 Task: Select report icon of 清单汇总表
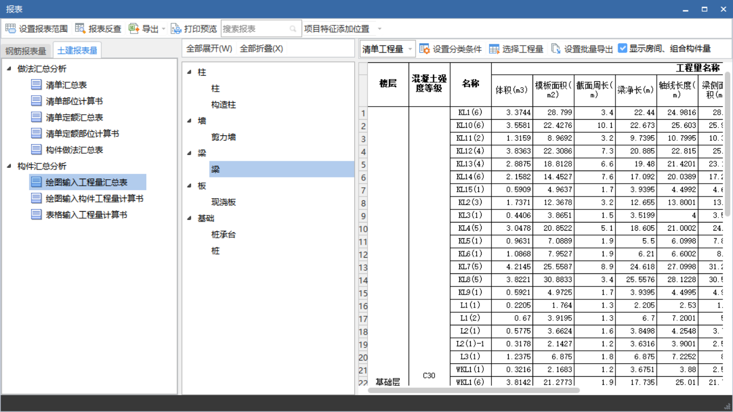tap(36, 84)
